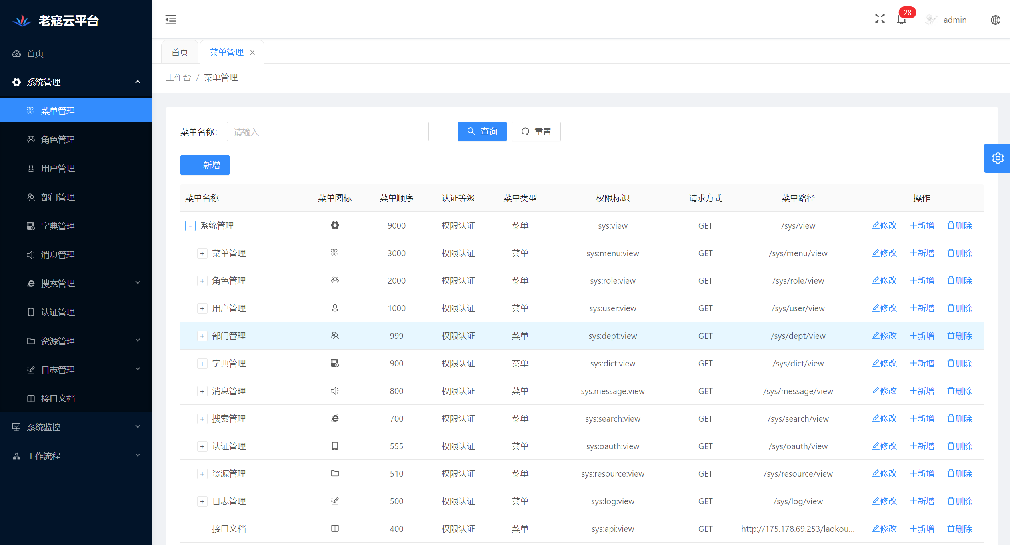1010x545 pixels.
Task: Enter fullscreen mode via expand icon
Action: (880, 19)
